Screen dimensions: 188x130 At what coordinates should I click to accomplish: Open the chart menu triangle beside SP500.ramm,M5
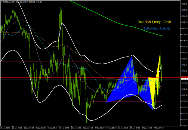2,2
